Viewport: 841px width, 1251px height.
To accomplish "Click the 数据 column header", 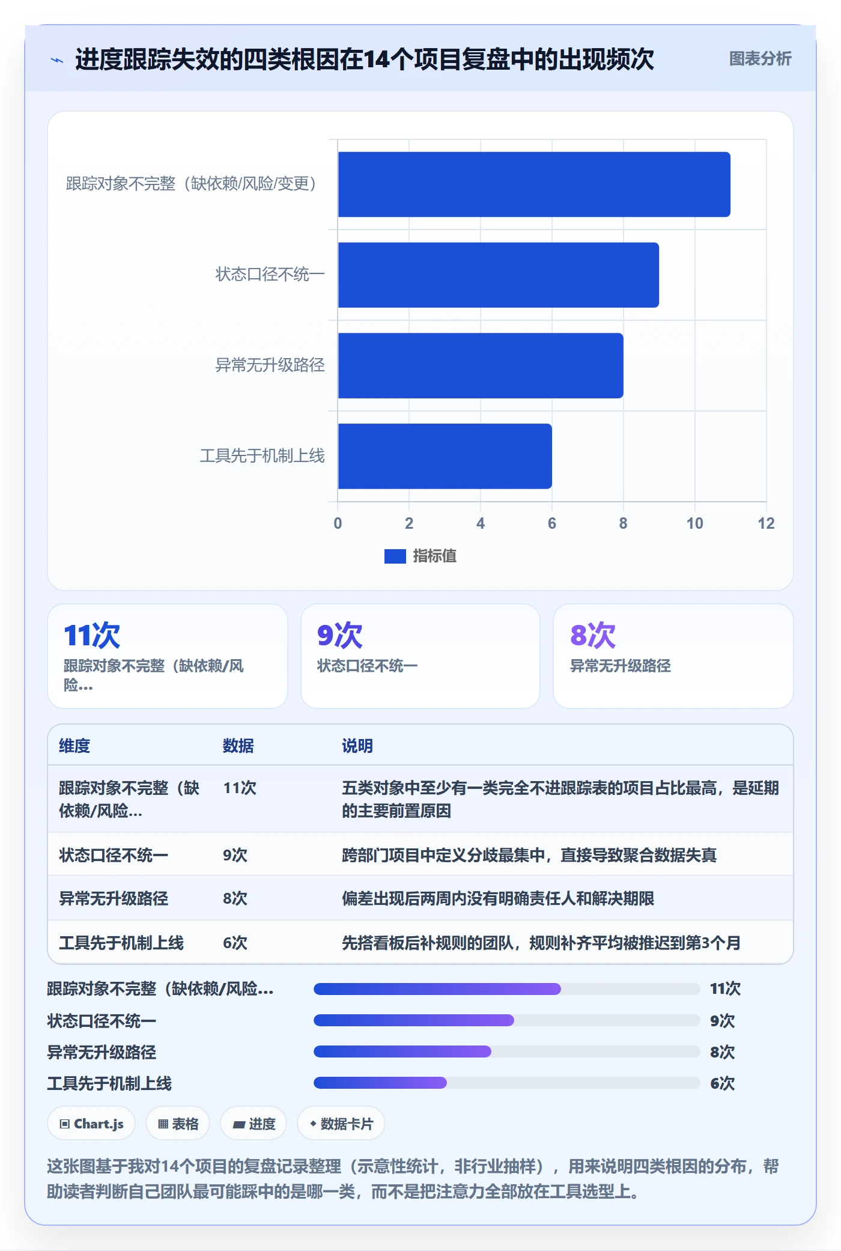I will [x=238, y=746].
